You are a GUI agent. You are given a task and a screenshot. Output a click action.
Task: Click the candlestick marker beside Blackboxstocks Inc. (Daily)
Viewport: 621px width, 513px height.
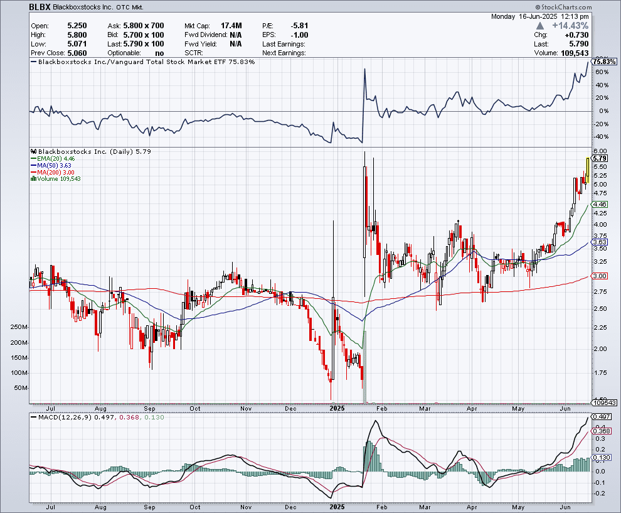[34, 152]
